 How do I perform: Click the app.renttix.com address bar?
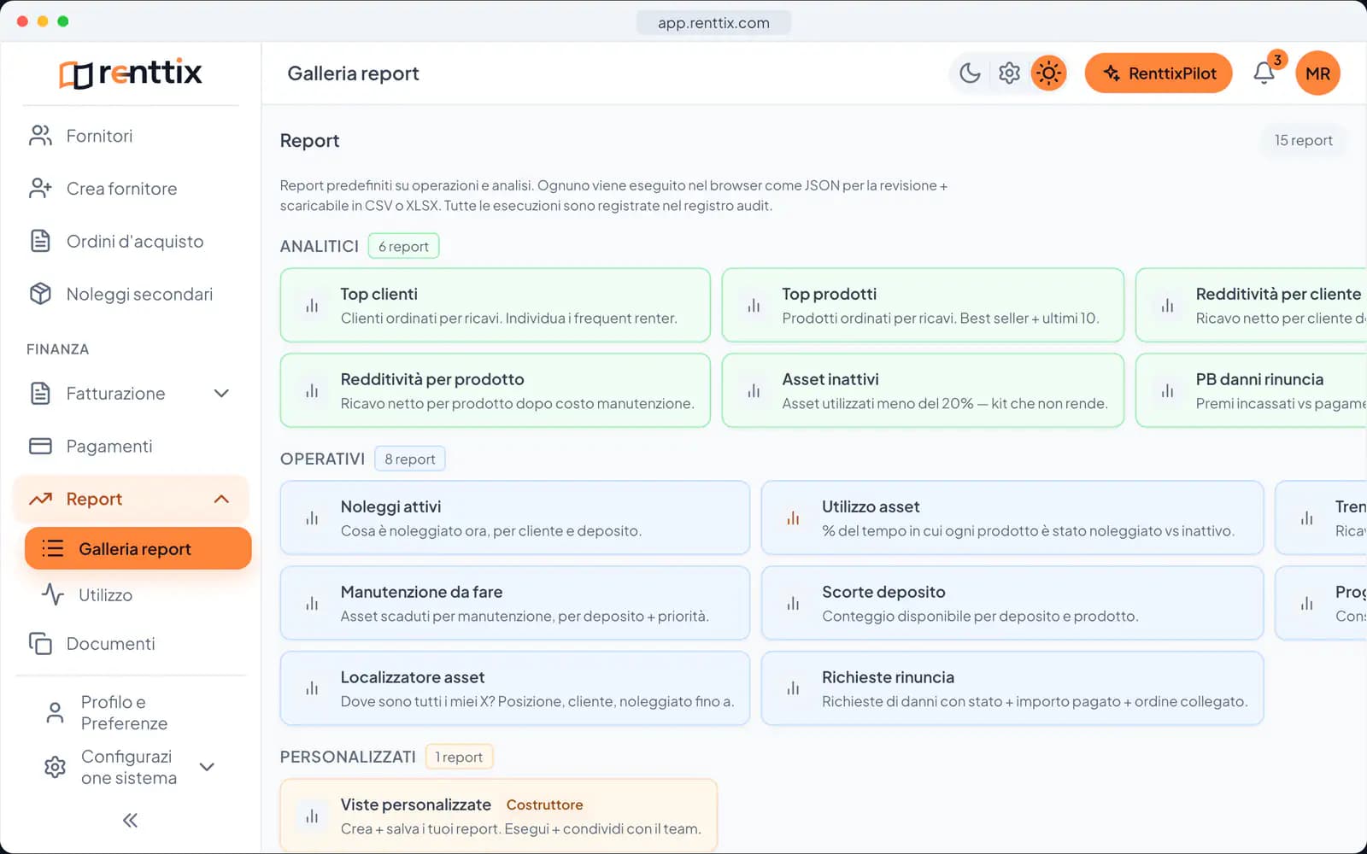pyautogui.click(x=713, y=23)
